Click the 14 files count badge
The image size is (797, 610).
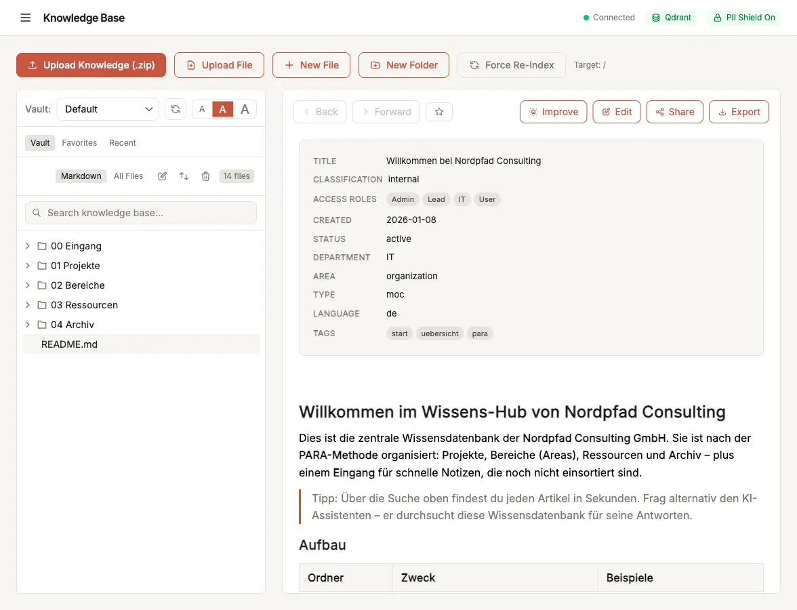tap(237, 176)
